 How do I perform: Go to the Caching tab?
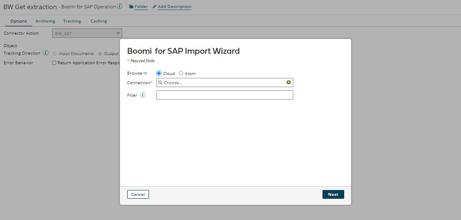click(x=99, y=21)
